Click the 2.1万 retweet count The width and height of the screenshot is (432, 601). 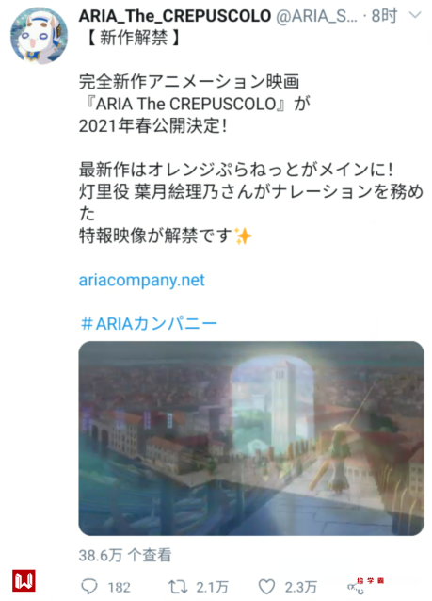pyautogui.click(x=212, y=587)
